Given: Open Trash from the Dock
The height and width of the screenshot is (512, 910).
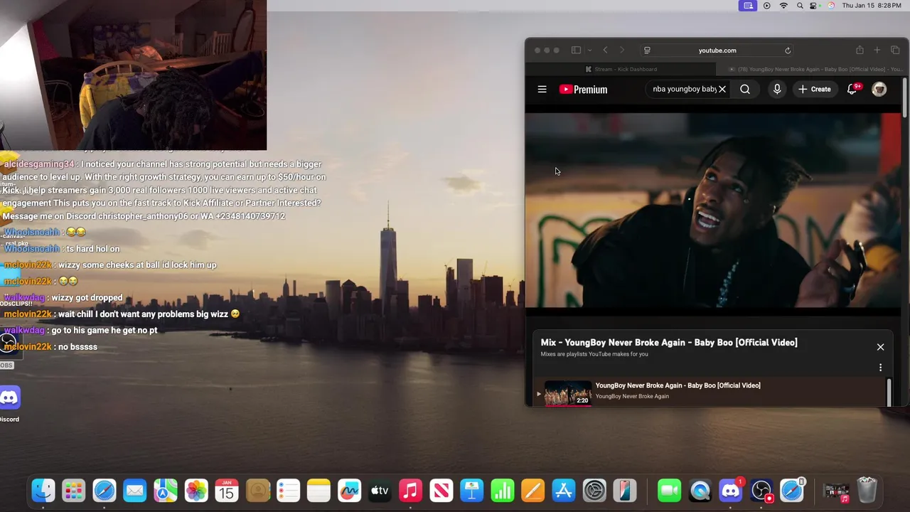Looking at the screenshot, I should (x=867, y=491).
